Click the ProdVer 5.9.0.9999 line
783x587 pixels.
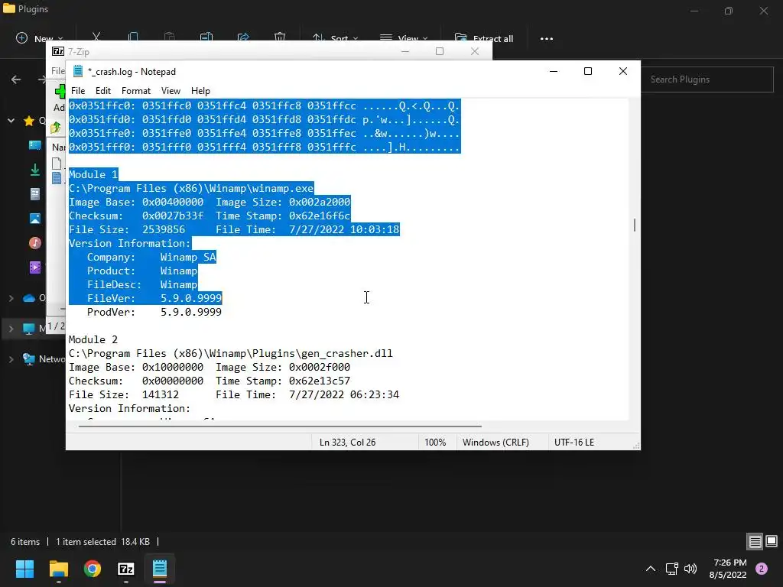[x=154, y=312]
